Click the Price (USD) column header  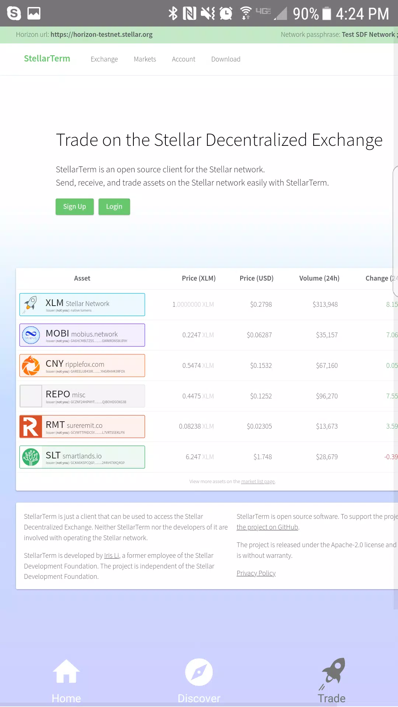click(x=256, y=278)
